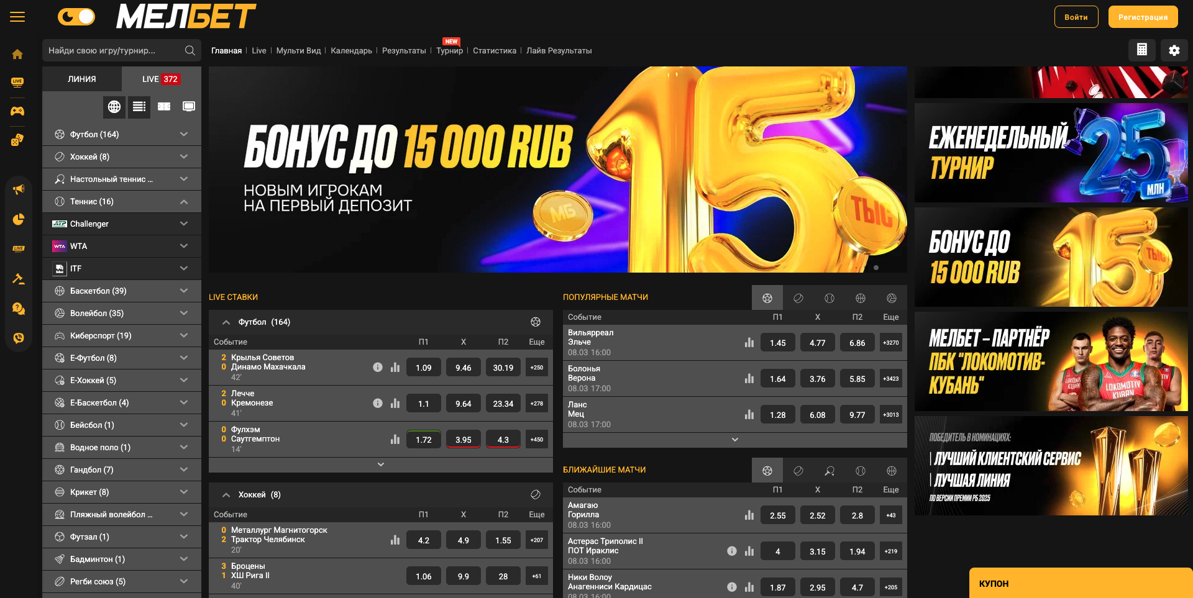1193x598 pixels.
Task: Click the home icon in sidebar
Action: pos(17,55)
